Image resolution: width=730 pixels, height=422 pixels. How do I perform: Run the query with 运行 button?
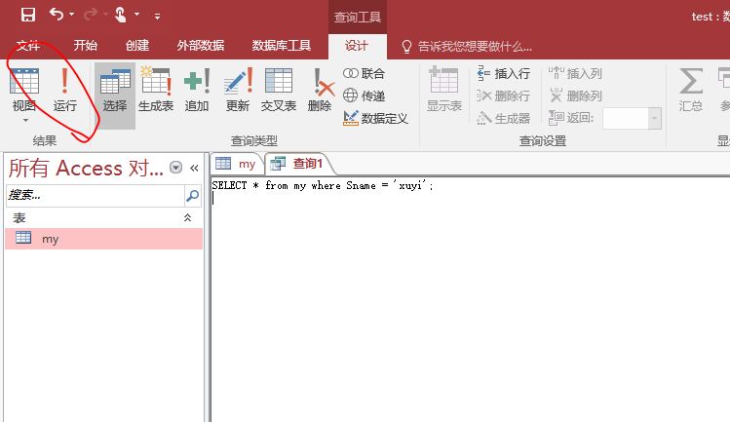(x=64, y=90)
